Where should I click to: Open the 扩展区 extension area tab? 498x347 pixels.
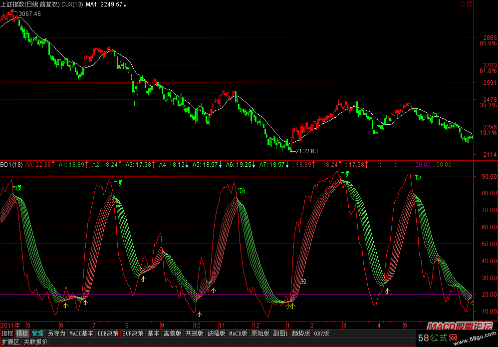[10, 342]
